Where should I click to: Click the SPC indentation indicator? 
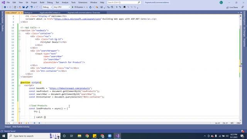[232, 123]
